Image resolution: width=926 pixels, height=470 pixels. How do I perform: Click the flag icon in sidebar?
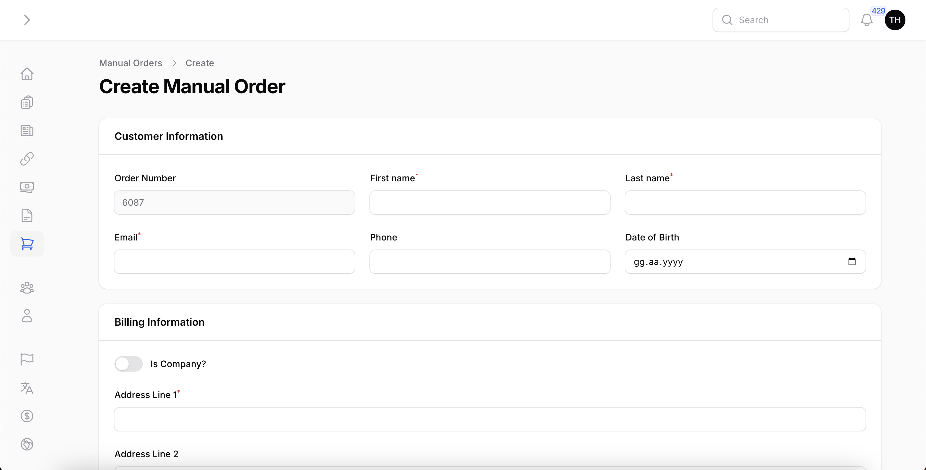coord(27,359)
